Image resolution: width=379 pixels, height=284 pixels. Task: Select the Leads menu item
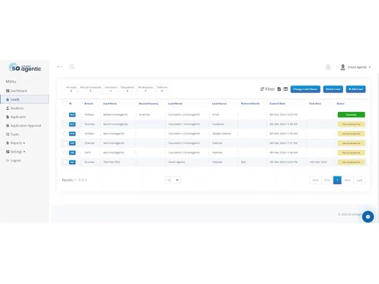click(24, 99)
